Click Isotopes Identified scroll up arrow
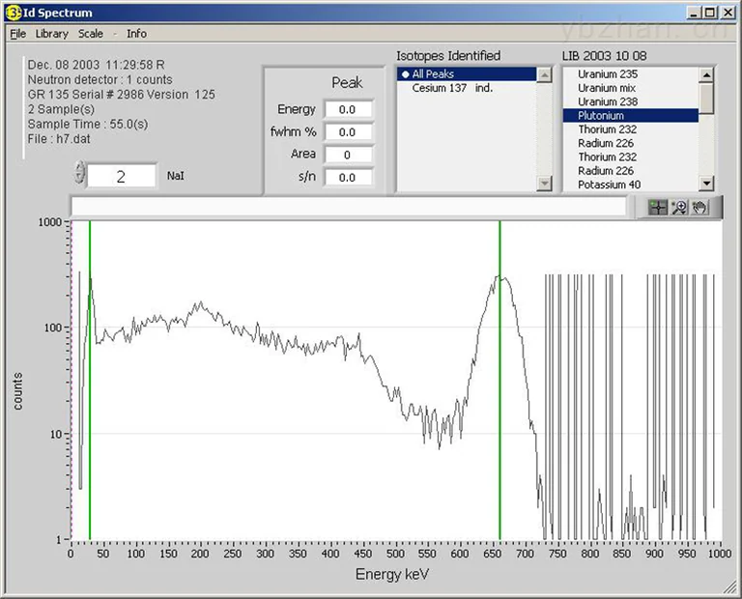 pyautogui.click(x=545, y=74)
